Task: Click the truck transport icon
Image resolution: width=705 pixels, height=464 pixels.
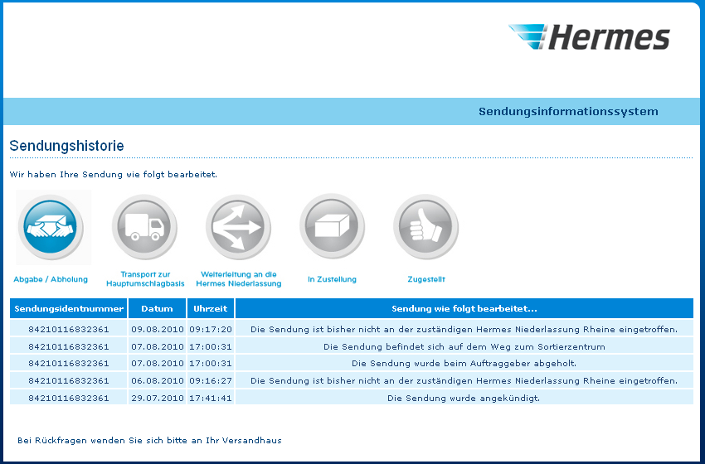Action: tap(145, 228)
